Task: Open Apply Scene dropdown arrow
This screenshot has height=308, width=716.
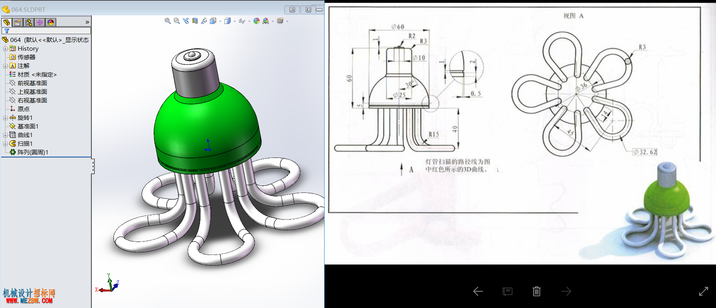Action: tap(273, 21)
